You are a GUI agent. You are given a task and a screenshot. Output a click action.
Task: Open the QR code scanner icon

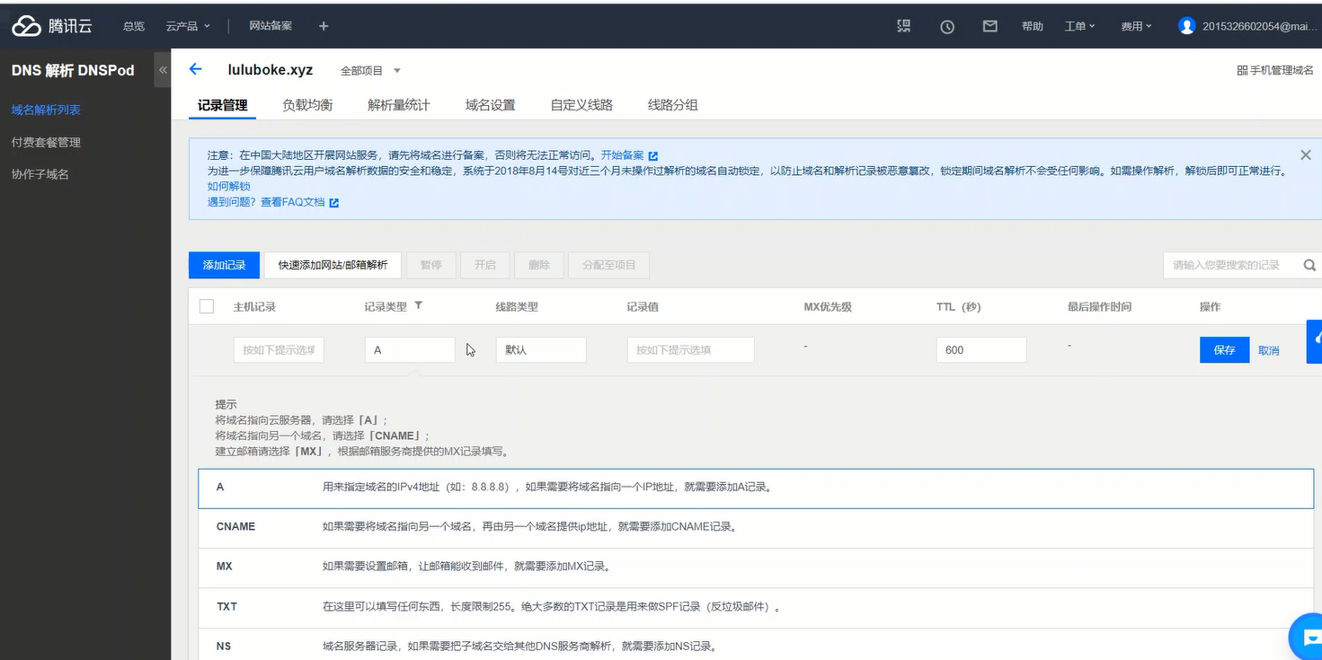pos(904,26)
